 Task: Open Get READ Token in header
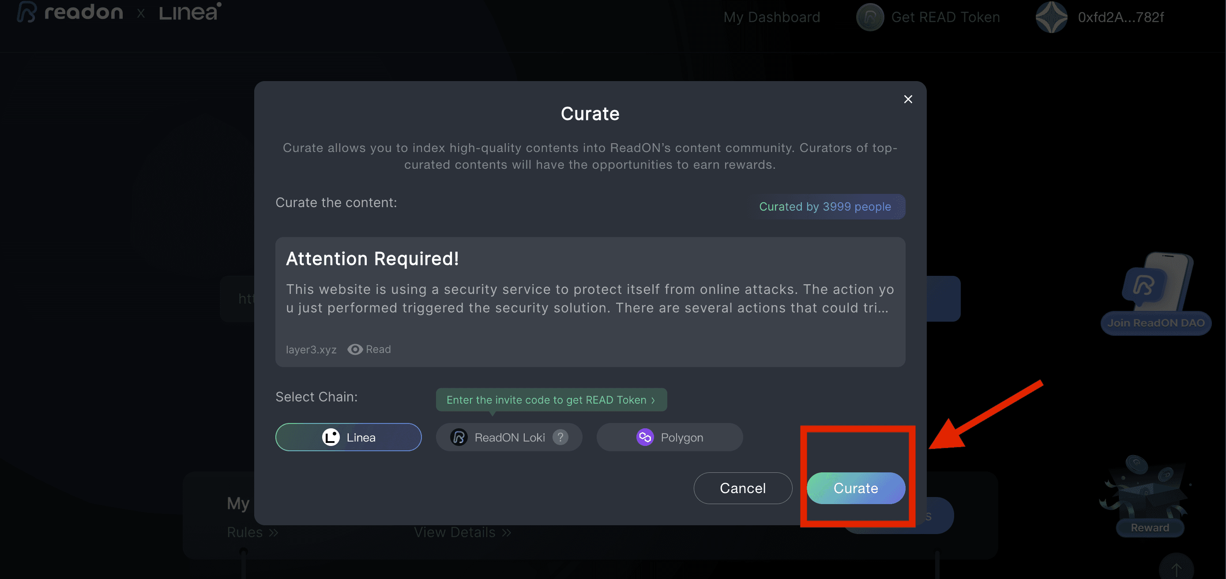tap(945, 17)
